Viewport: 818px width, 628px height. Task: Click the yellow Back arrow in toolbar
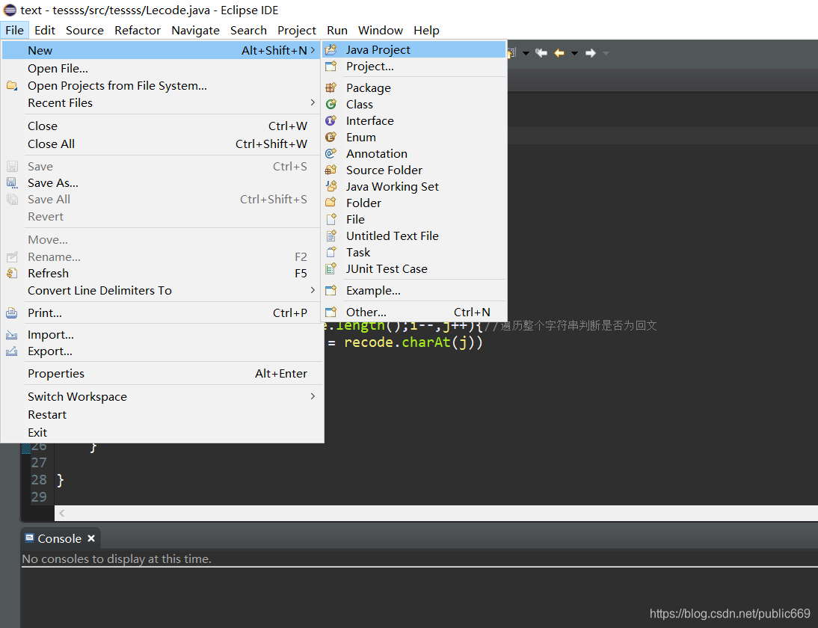(559, 52)
